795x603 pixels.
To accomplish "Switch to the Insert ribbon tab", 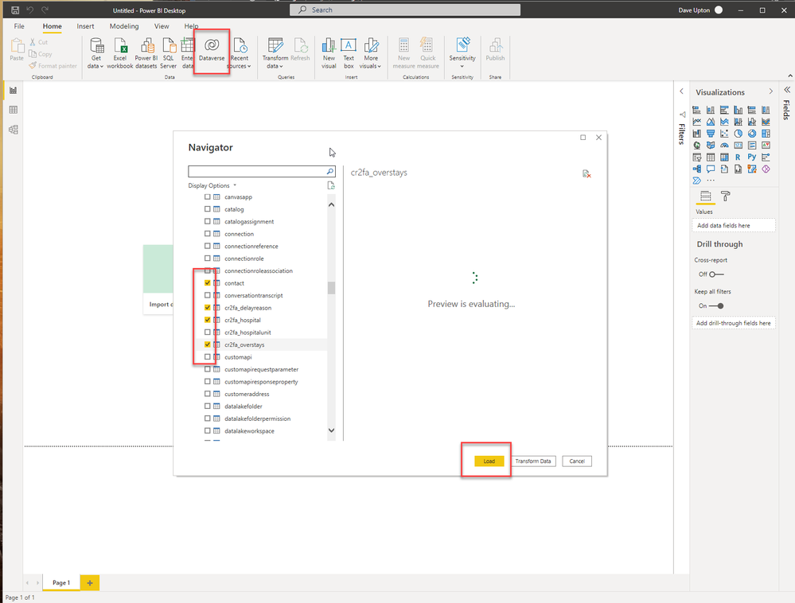I will coord(85,25).
